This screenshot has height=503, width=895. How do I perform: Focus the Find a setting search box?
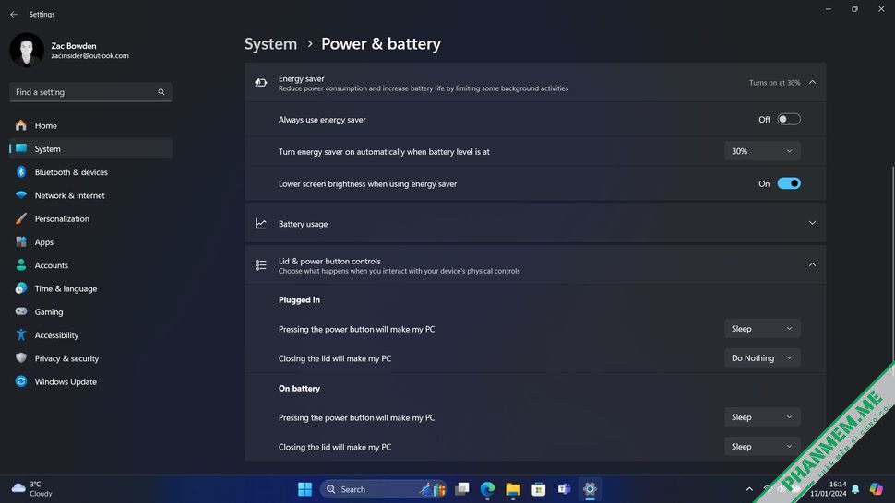[x=90, y=92]
